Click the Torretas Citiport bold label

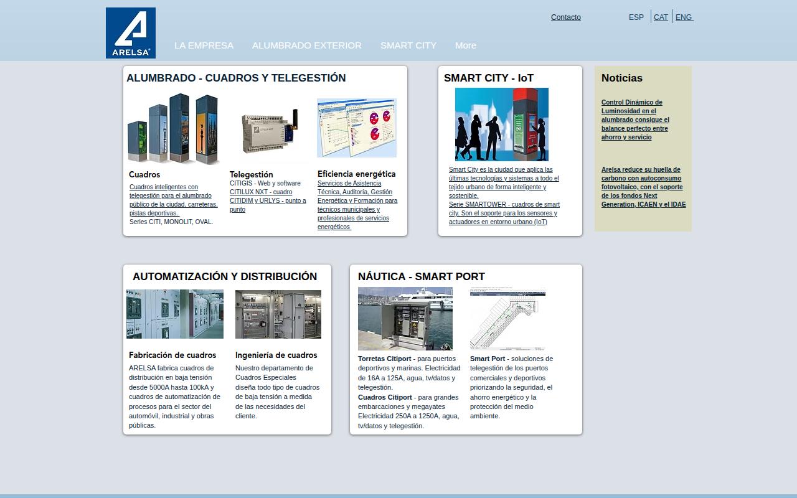(x=385, y=359)
